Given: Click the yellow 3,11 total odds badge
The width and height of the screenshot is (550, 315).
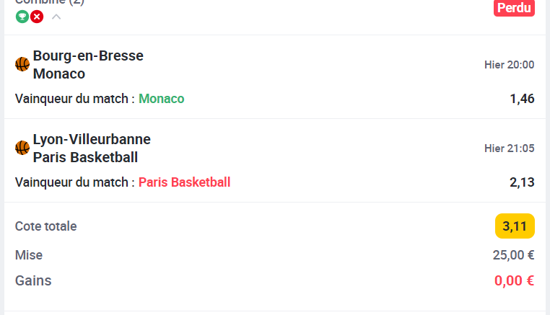Looking at the screenshot, I should (x=515, y=226).
